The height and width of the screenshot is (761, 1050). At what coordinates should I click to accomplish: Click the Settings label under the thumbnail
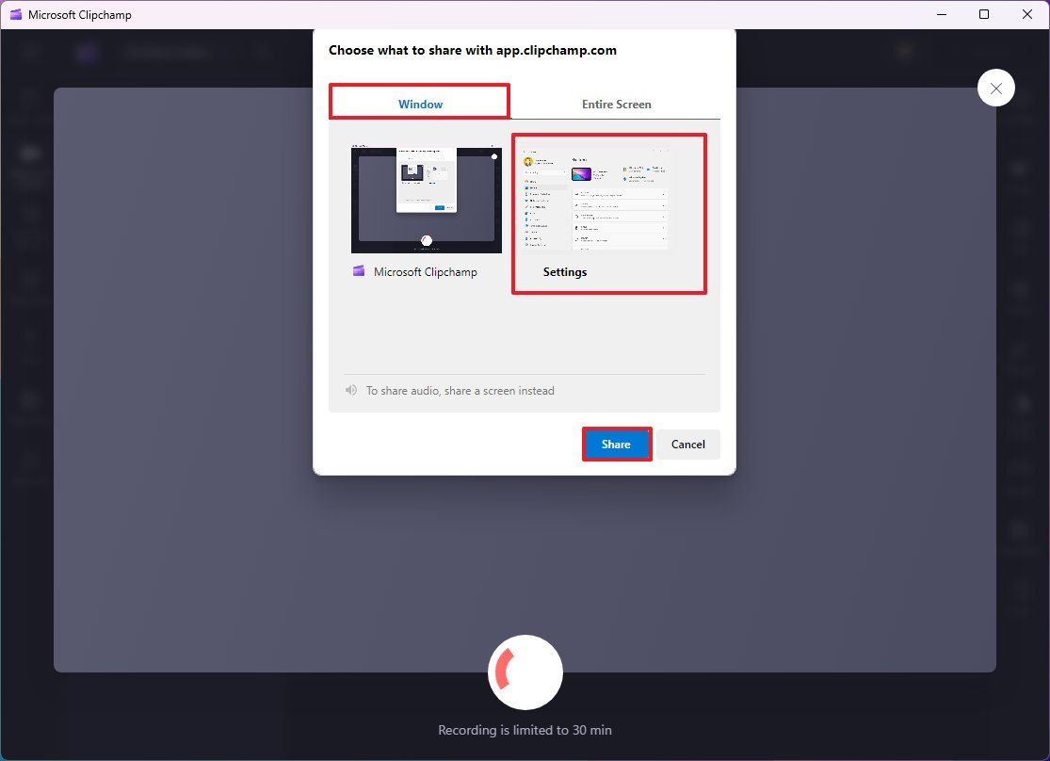[564, 272]
